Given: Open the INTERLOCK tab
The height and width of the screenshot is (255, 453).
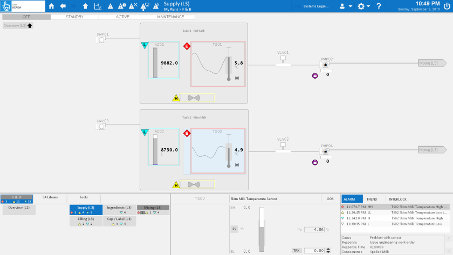Looking at the screenshot, I should pyautogui.click(x=397, y=199).
